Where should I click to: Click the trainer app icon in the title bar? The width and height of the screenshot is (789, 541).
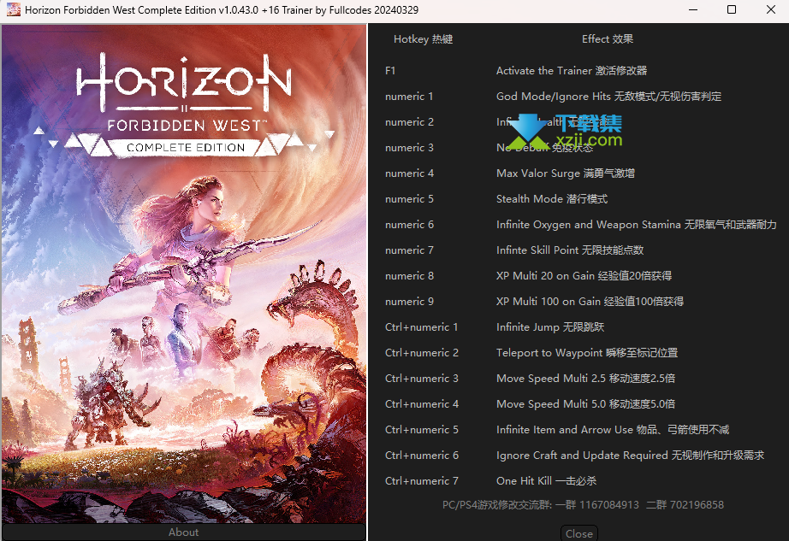14,9
